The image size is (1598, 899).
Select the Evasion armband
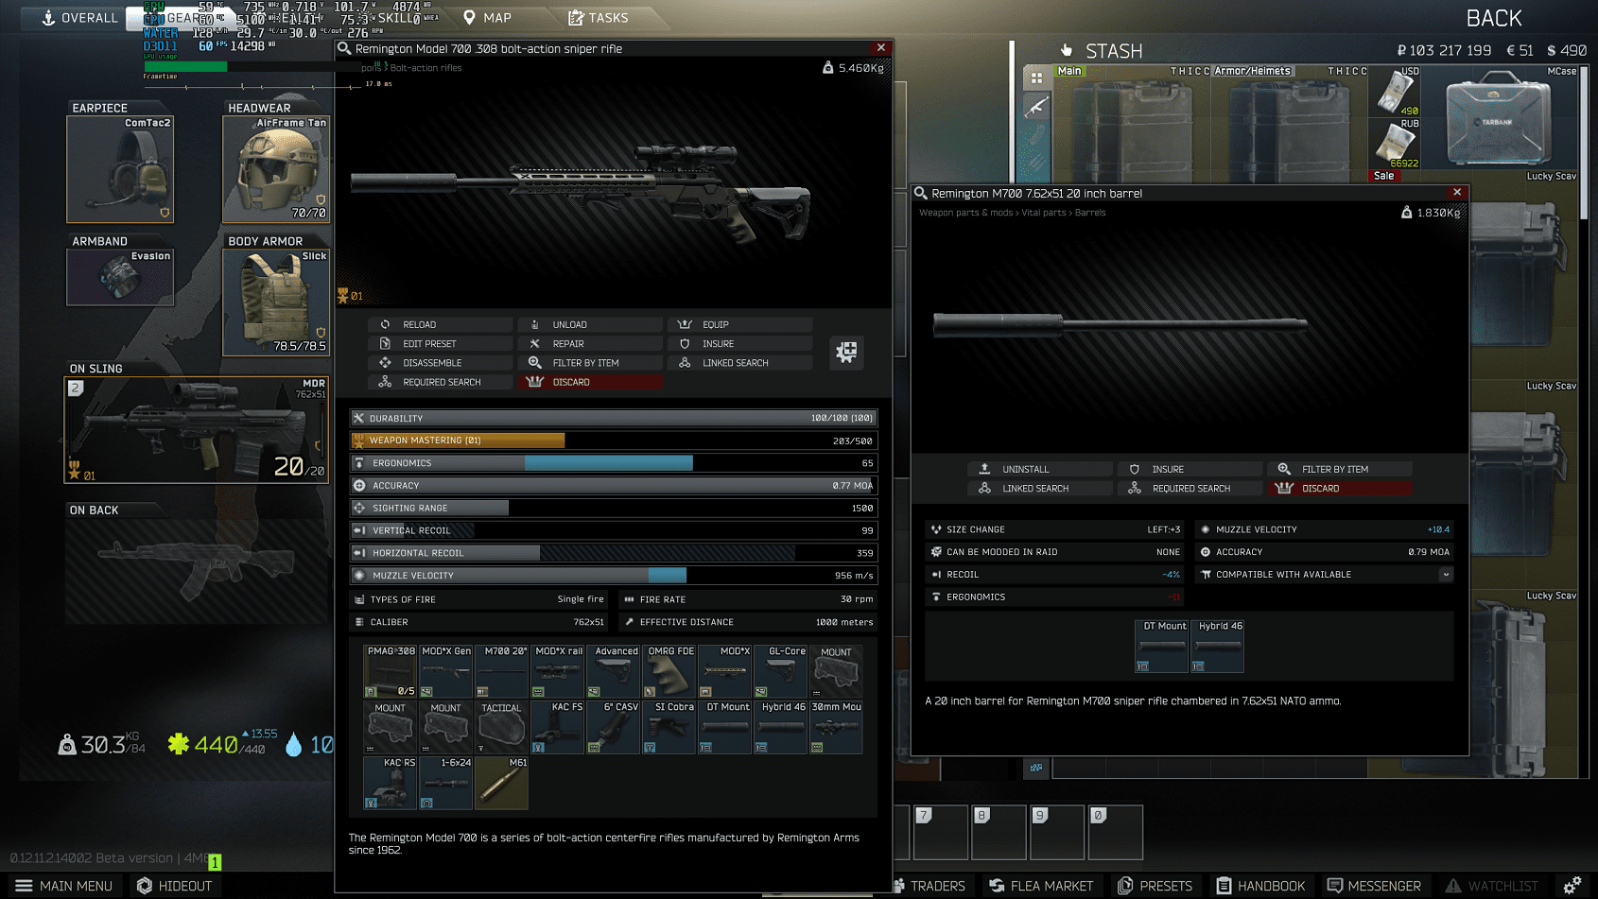pos(120,278)
